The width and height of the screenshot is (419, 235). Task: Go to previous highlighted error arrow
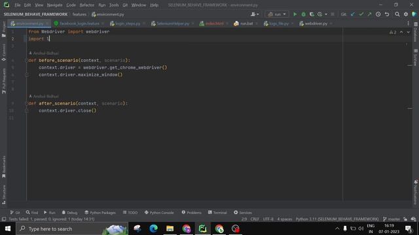click(401, 32)
